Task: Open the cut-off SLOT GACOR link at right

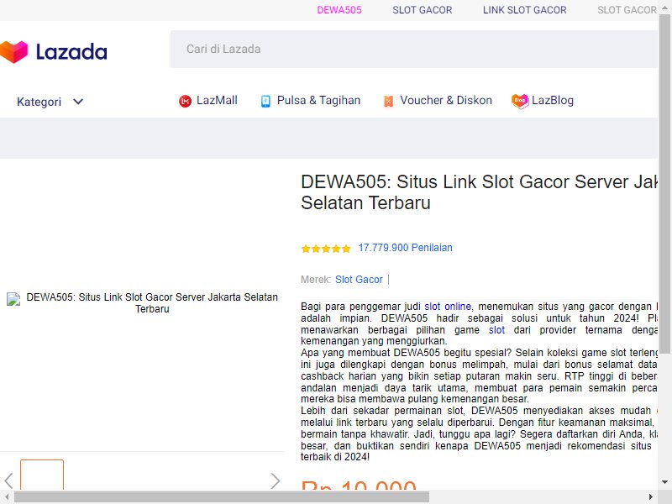Action: click(627, 10)
